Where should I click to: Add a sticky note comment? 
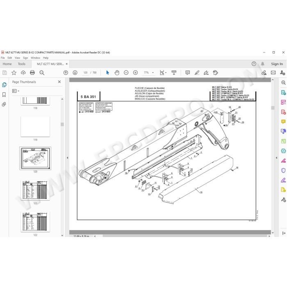(188, 73)
